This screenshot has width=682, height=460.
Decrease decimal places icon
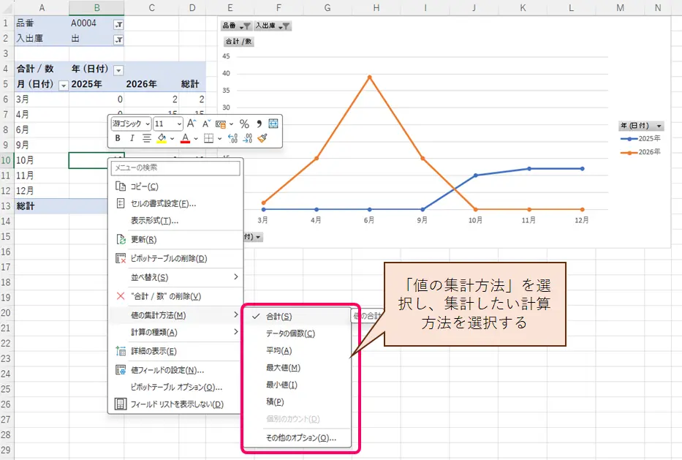248,138
